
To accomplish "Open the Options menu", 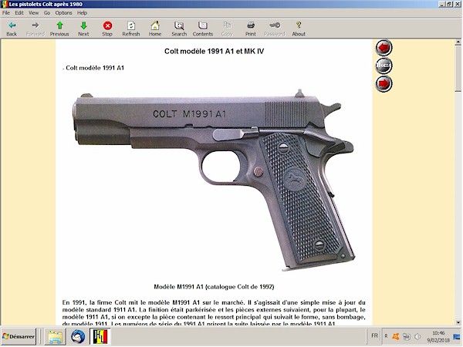I will [63, 12].
